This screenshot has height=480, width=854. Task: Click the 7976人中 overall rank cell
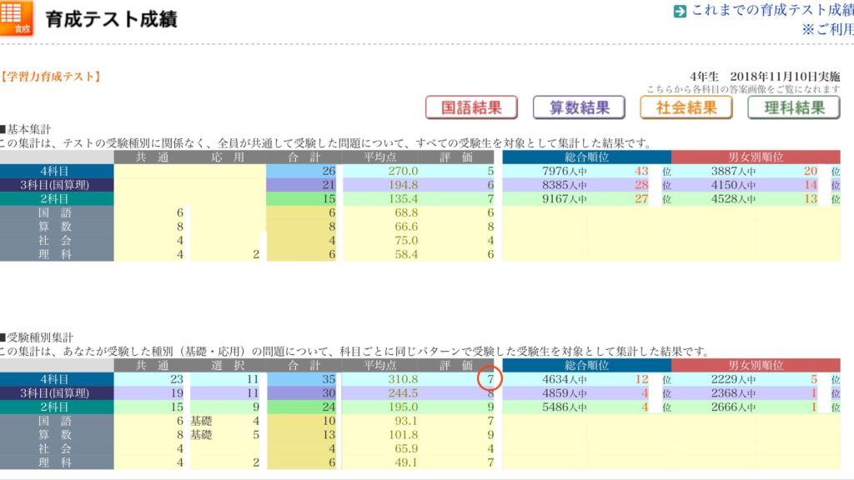click(565, 171)
